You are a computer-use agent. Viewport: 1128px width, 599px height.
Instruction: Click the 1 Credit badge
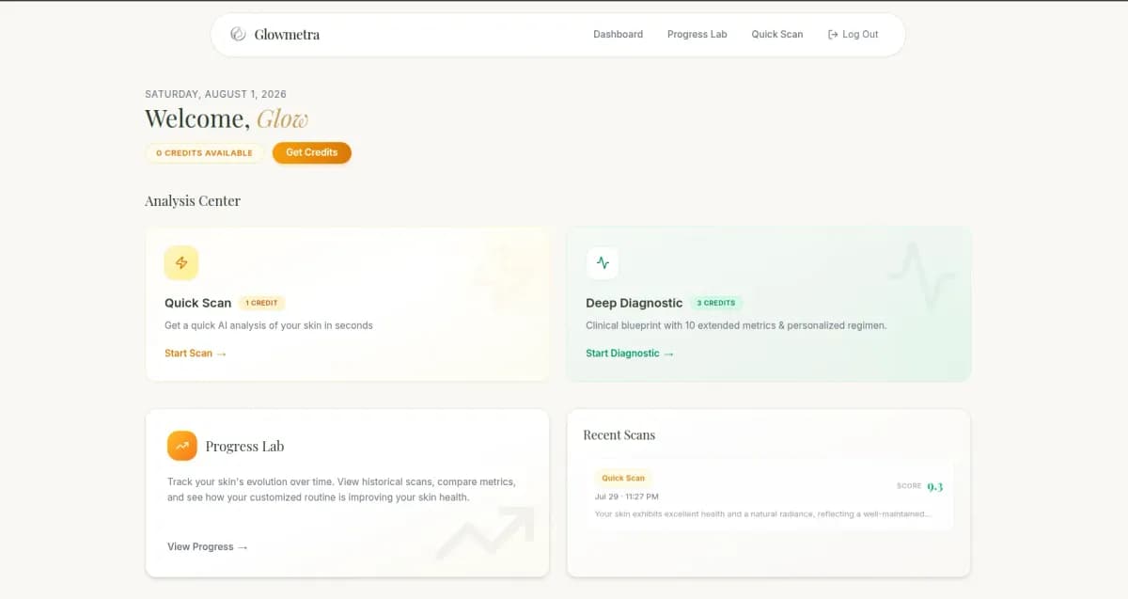point(261,303)
